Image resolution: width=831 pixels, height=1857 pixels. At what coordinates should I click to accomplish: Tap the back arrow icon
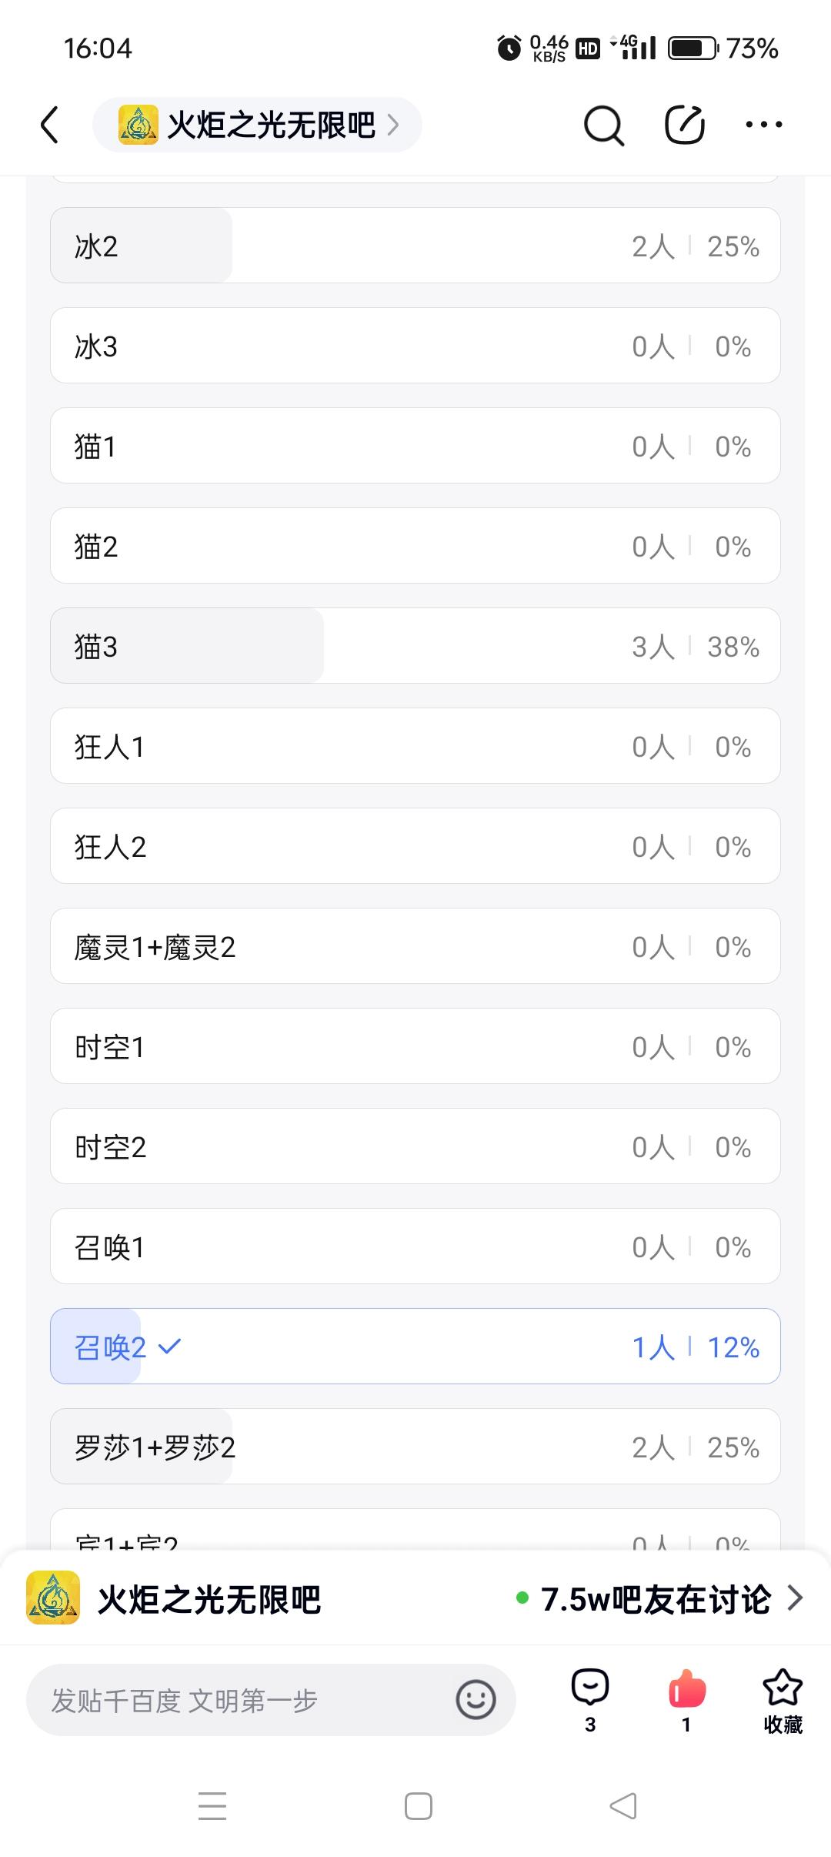(50, 125)
